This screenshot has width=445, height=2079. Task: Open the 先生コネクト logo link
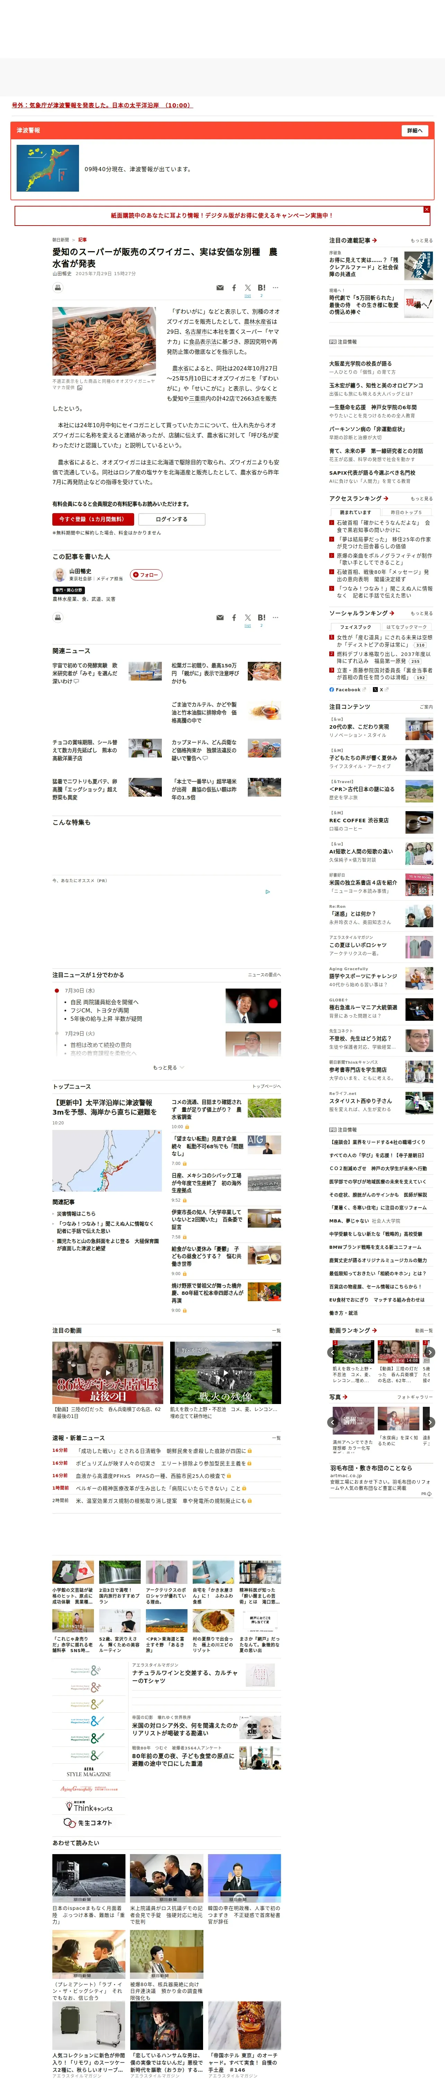pos(88,1823)
